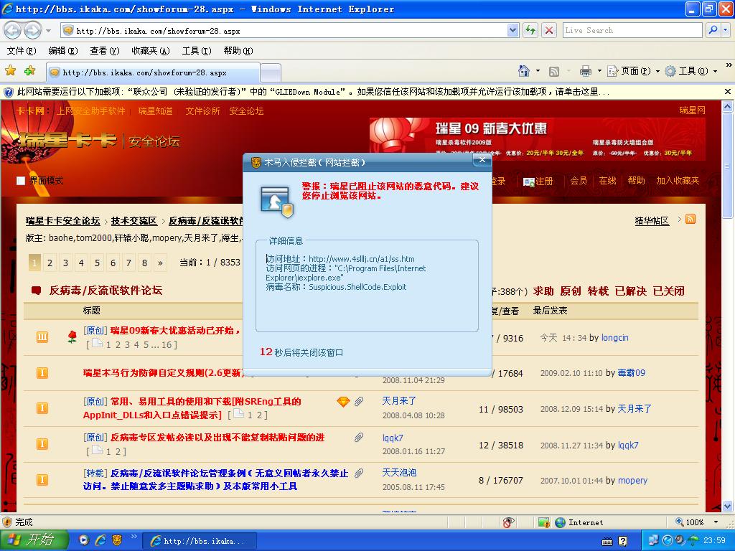This screenshot has width=735, height=551.
Task: Expand the Print dropdown arrow
Action: pos(599,71)
